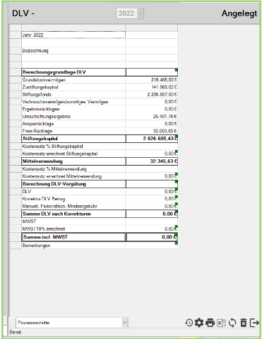This screenshot has height=339, width=262.
Task: Click Grundstockvermögen label
Action: (44, 80)
